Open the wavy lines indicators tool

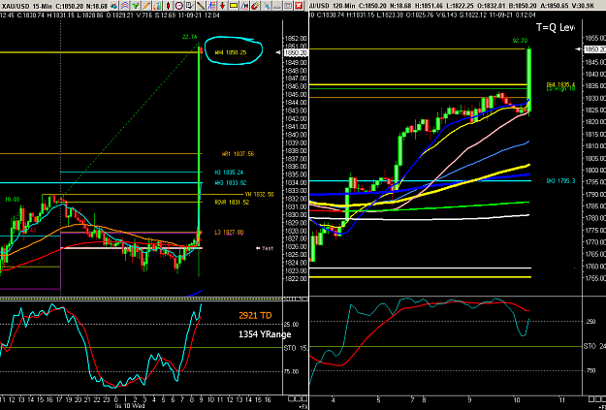[124, 6]
